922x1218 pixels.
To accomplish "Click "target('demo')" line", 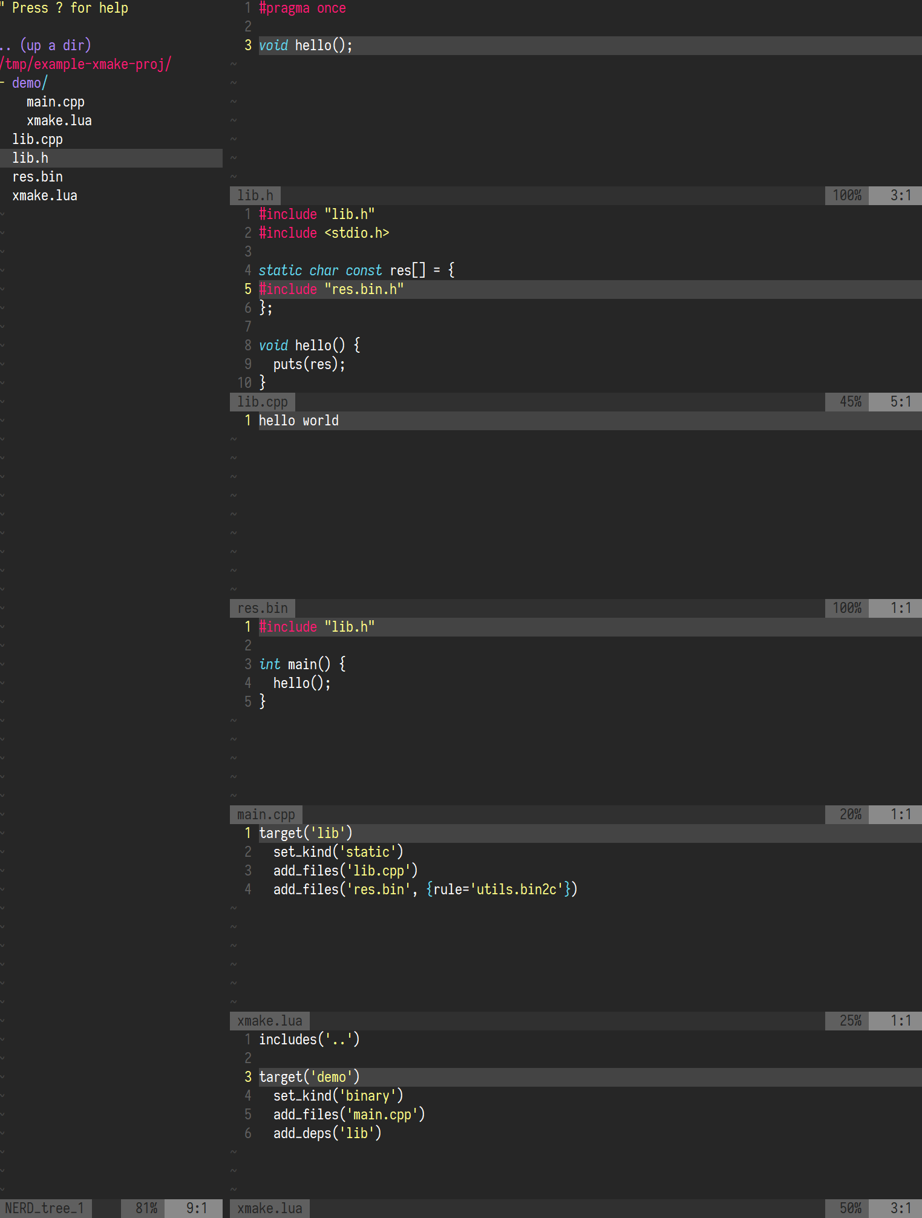I will 309,1077.
